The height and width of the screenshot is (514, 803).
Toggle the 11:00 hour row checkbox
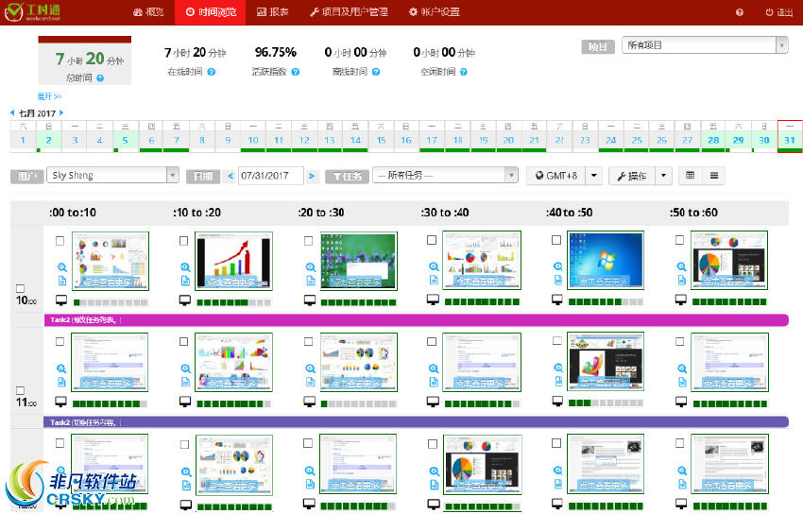(20, 390)
